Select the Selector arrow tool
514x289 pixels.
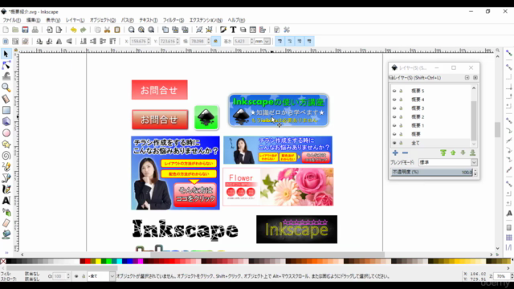[x=6, y=54]
